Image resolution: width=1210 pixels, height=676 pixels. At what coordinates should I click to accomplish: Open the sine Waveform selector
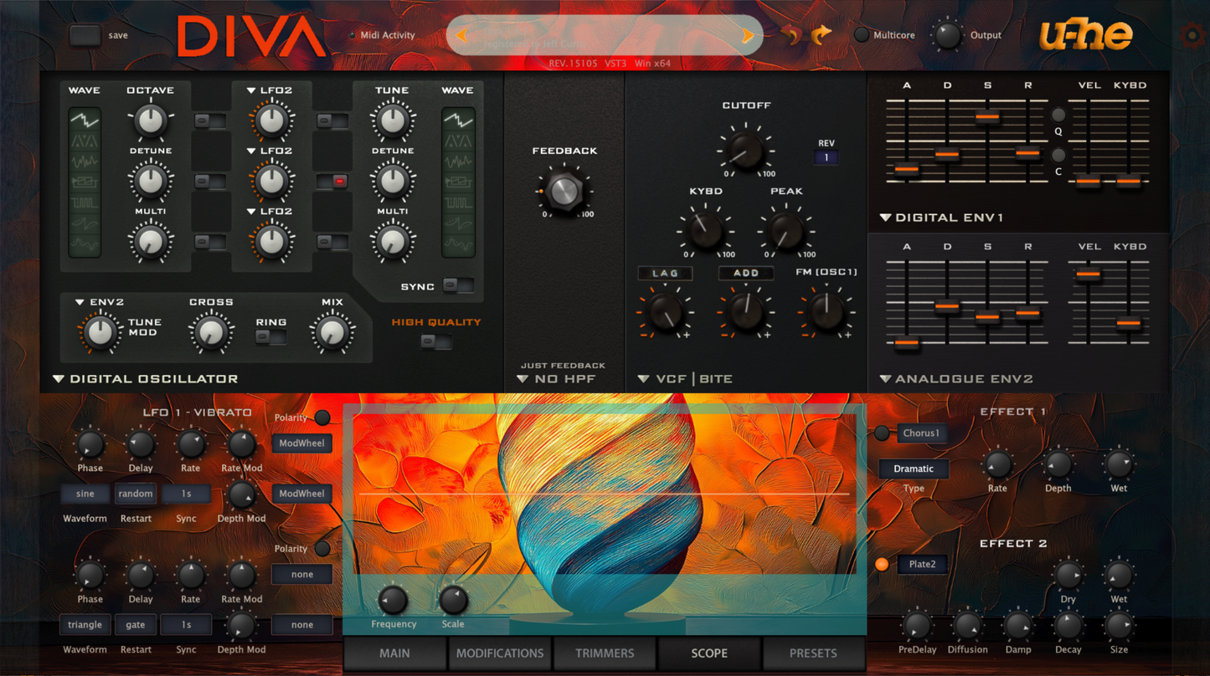pyautogui.click(x=85, y=494)
